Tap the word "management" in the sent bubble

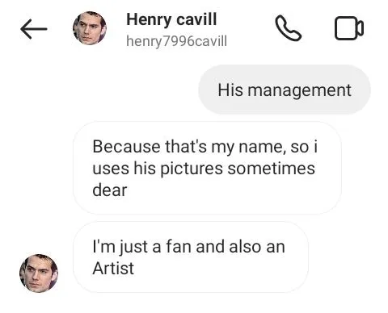click(299, 90)
